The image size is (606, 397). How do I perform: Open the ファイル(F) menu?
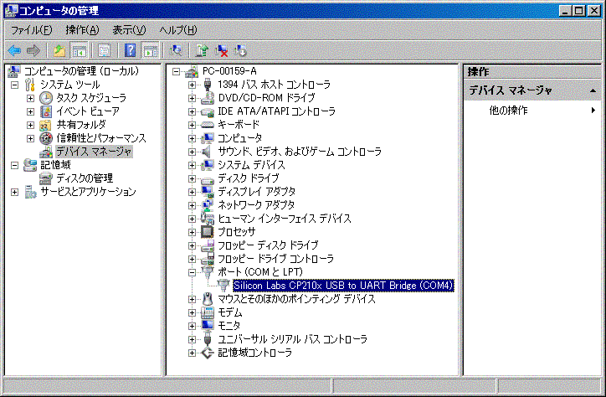(x=31, y=30)
